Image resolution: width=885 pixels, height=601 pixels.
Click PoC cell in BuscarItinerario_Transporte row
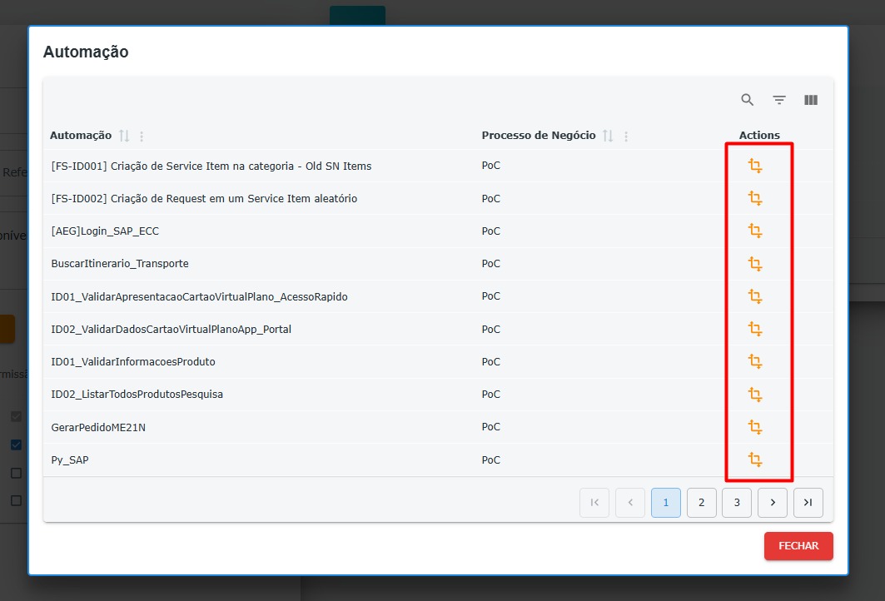(x=491, y=264)
